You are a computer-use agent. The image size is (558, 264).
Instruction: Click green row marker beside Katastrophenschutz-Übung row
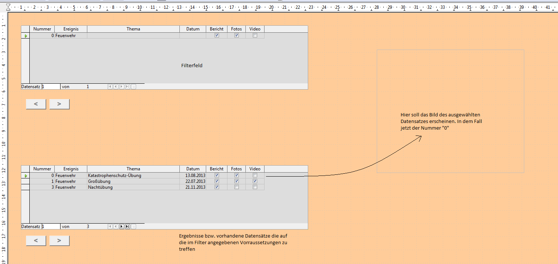(26, 176)
